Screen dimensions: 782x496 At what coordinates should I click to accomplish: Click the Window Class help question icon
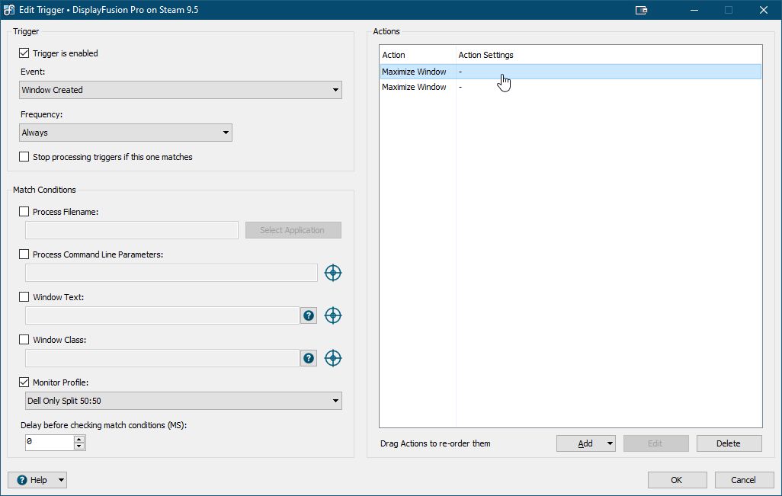(309, 358)
